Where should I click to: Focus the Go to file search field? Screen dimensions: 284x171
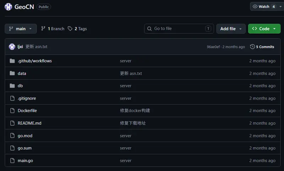pos(179,29)
